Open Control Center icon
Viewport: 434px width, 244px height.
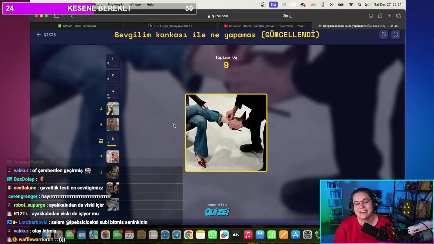point(367,5)
